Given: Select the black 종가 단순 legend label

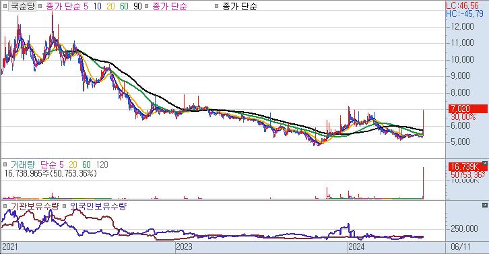Looking at the screenshot, I should click(x=240, y=6).
